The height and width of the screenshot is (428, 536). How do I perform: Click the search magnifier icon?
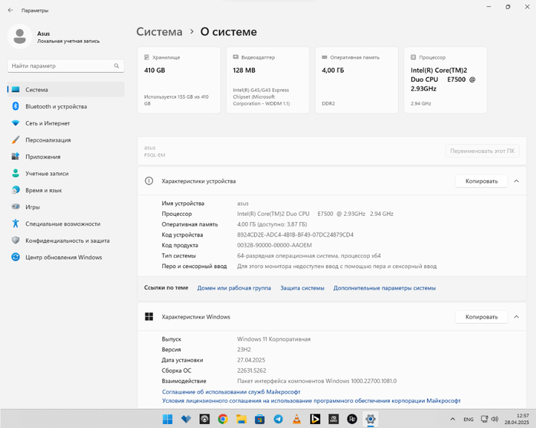[116, 66]
